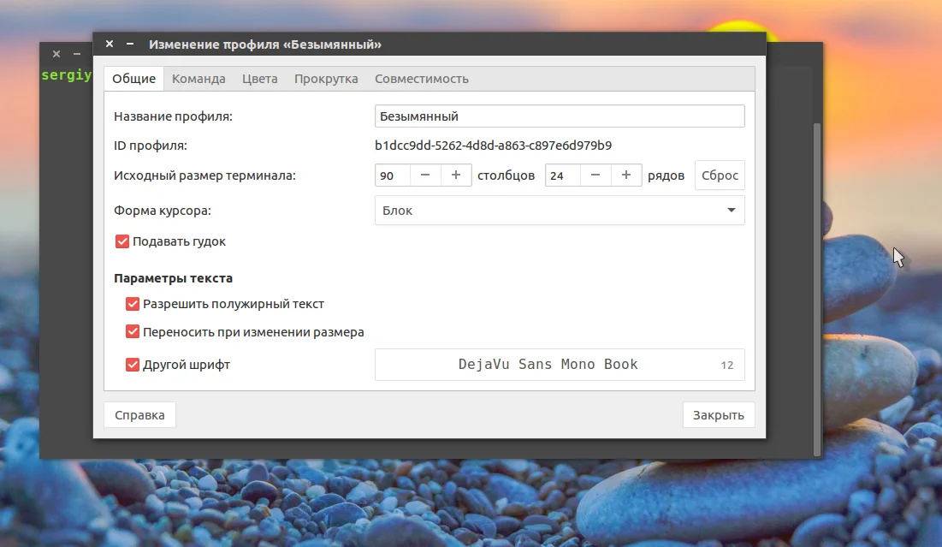Click the 'Сброс' reset size button
Image resolution: width=942 pixels, height=547 pixels.
(720, 175)
